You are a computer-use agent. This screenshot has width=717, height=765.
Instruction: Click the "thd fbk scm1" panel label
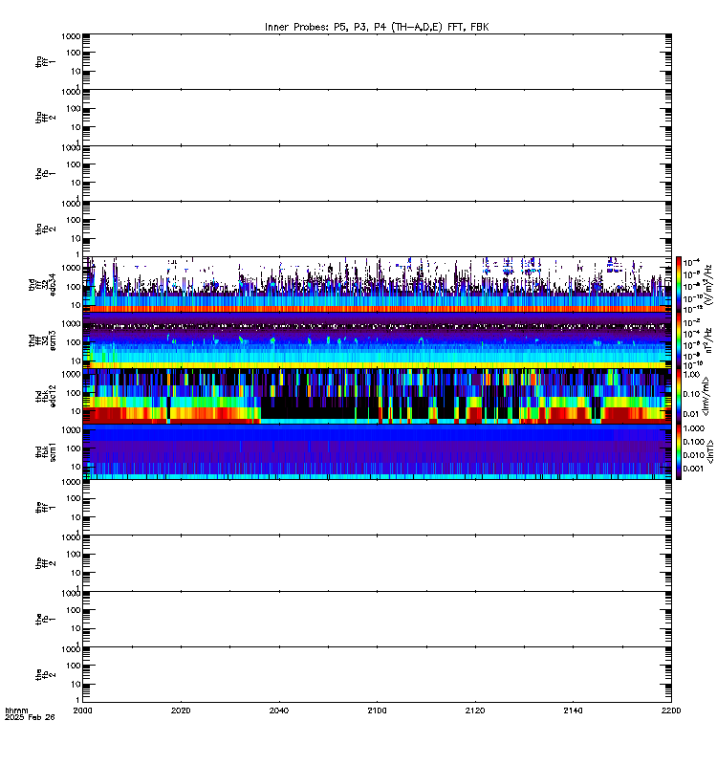(x=45, y=451)
